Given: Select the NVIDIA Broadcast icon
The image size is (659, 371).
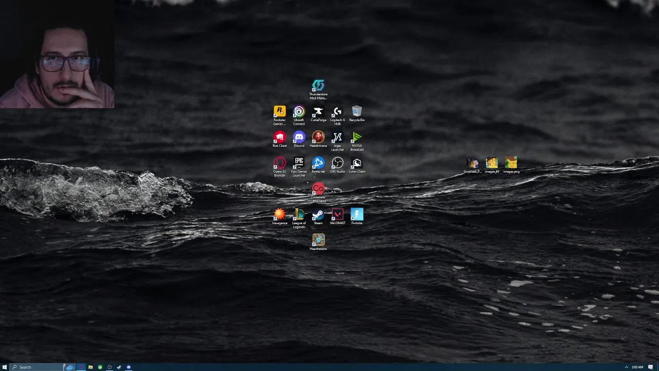Looking at the screenshot, I should click(x=357, y=141).
